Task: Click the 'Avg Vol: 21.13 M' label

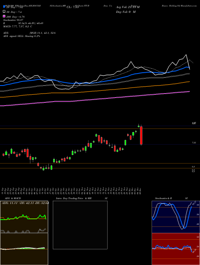Action: click(x=128, y=7)
